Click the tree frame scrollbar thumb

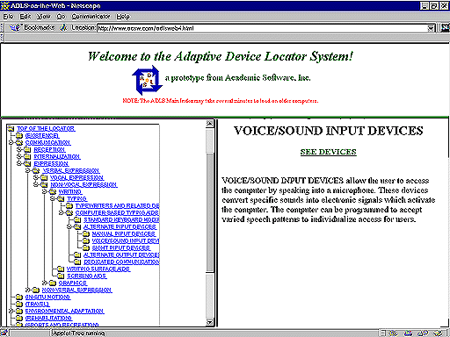(x=209, y=212)
